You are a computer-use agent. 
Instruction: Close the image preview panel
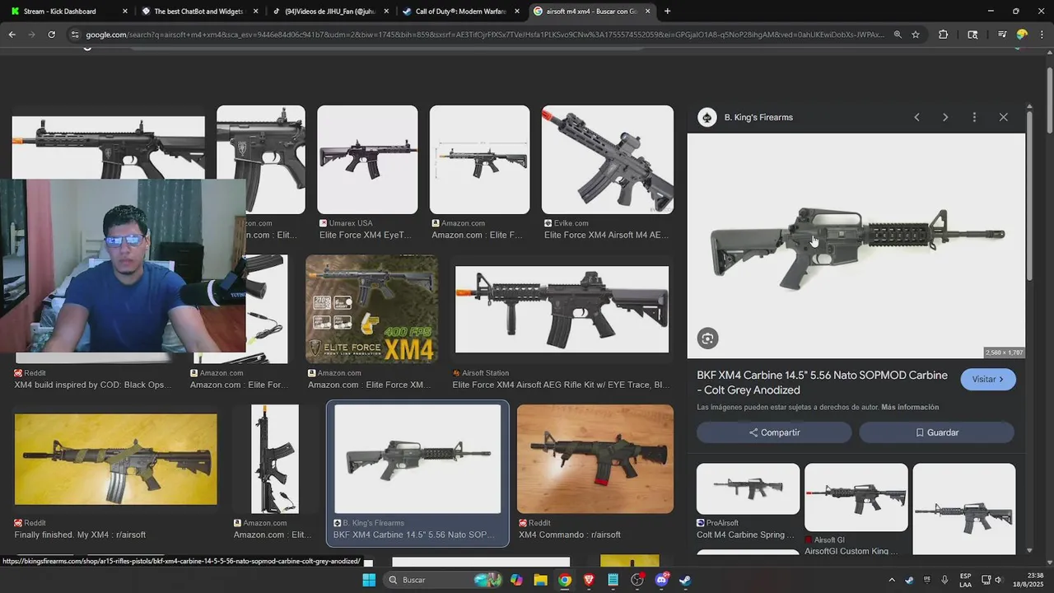click(1003, 117)
